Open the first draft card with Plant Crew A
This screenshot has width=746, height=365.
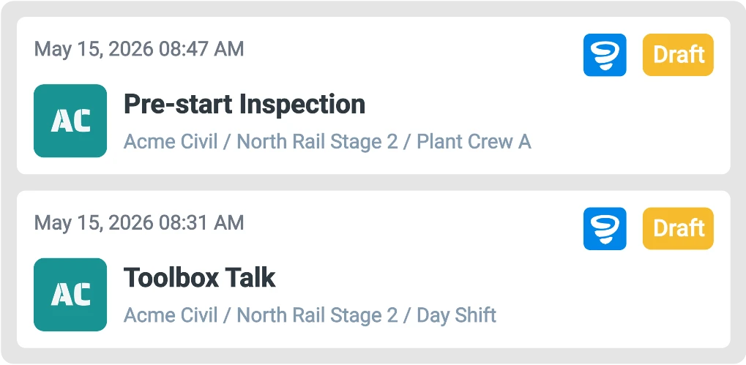pyautogui.click(x=373, y=96)
